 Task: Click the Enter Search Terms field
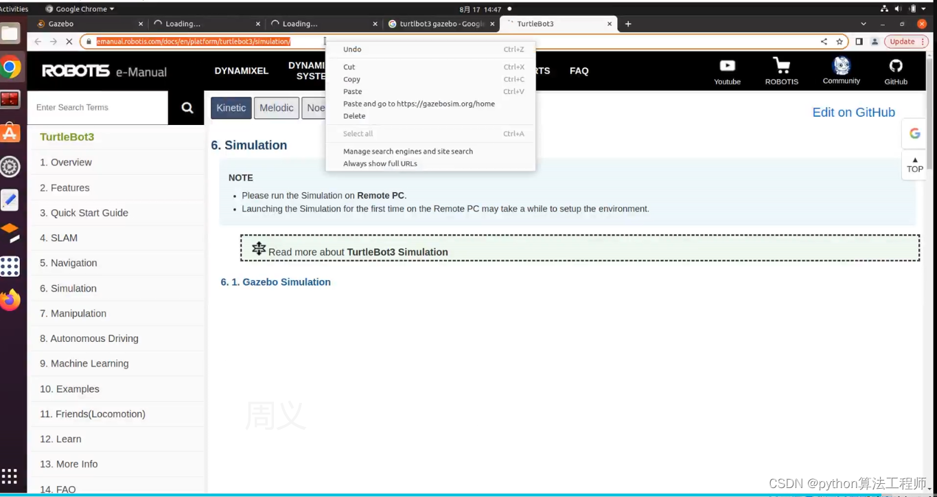click(x=97, y=108)
